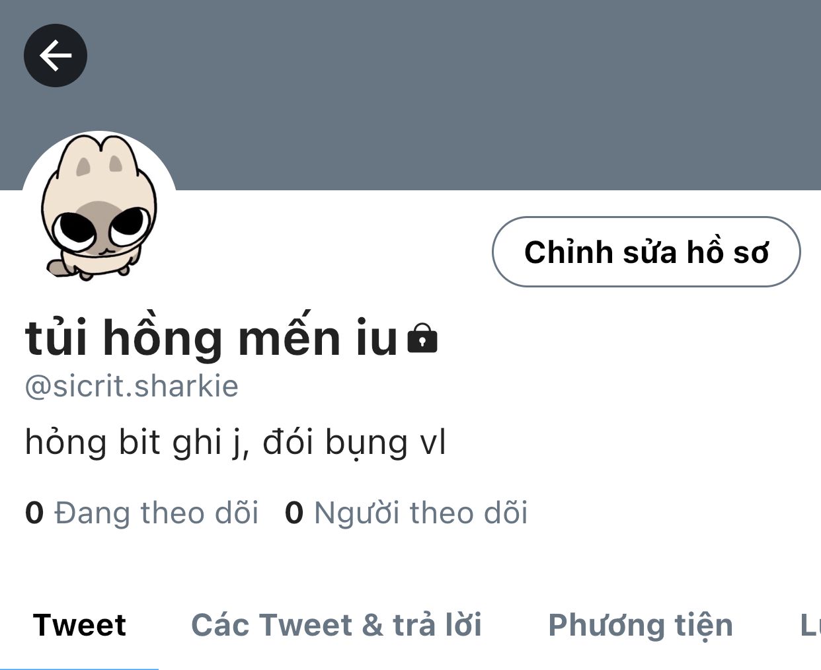Viewport: 821px width, 670px height.
Task: Go back using the arrow icon
Action: point(56,56)
